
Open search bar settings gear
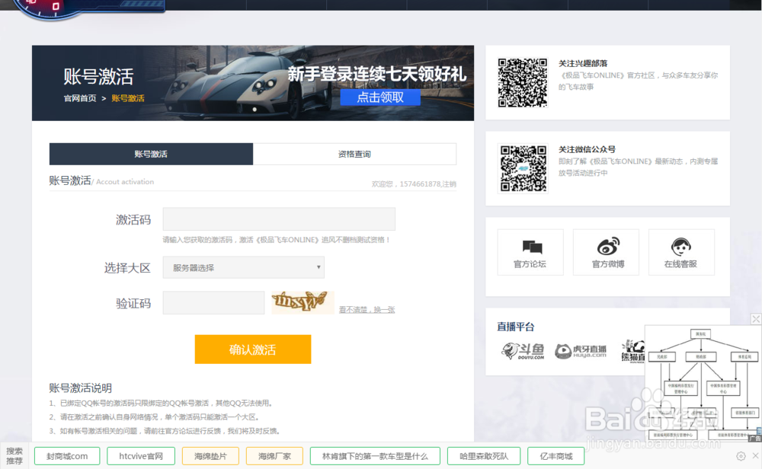741,456
